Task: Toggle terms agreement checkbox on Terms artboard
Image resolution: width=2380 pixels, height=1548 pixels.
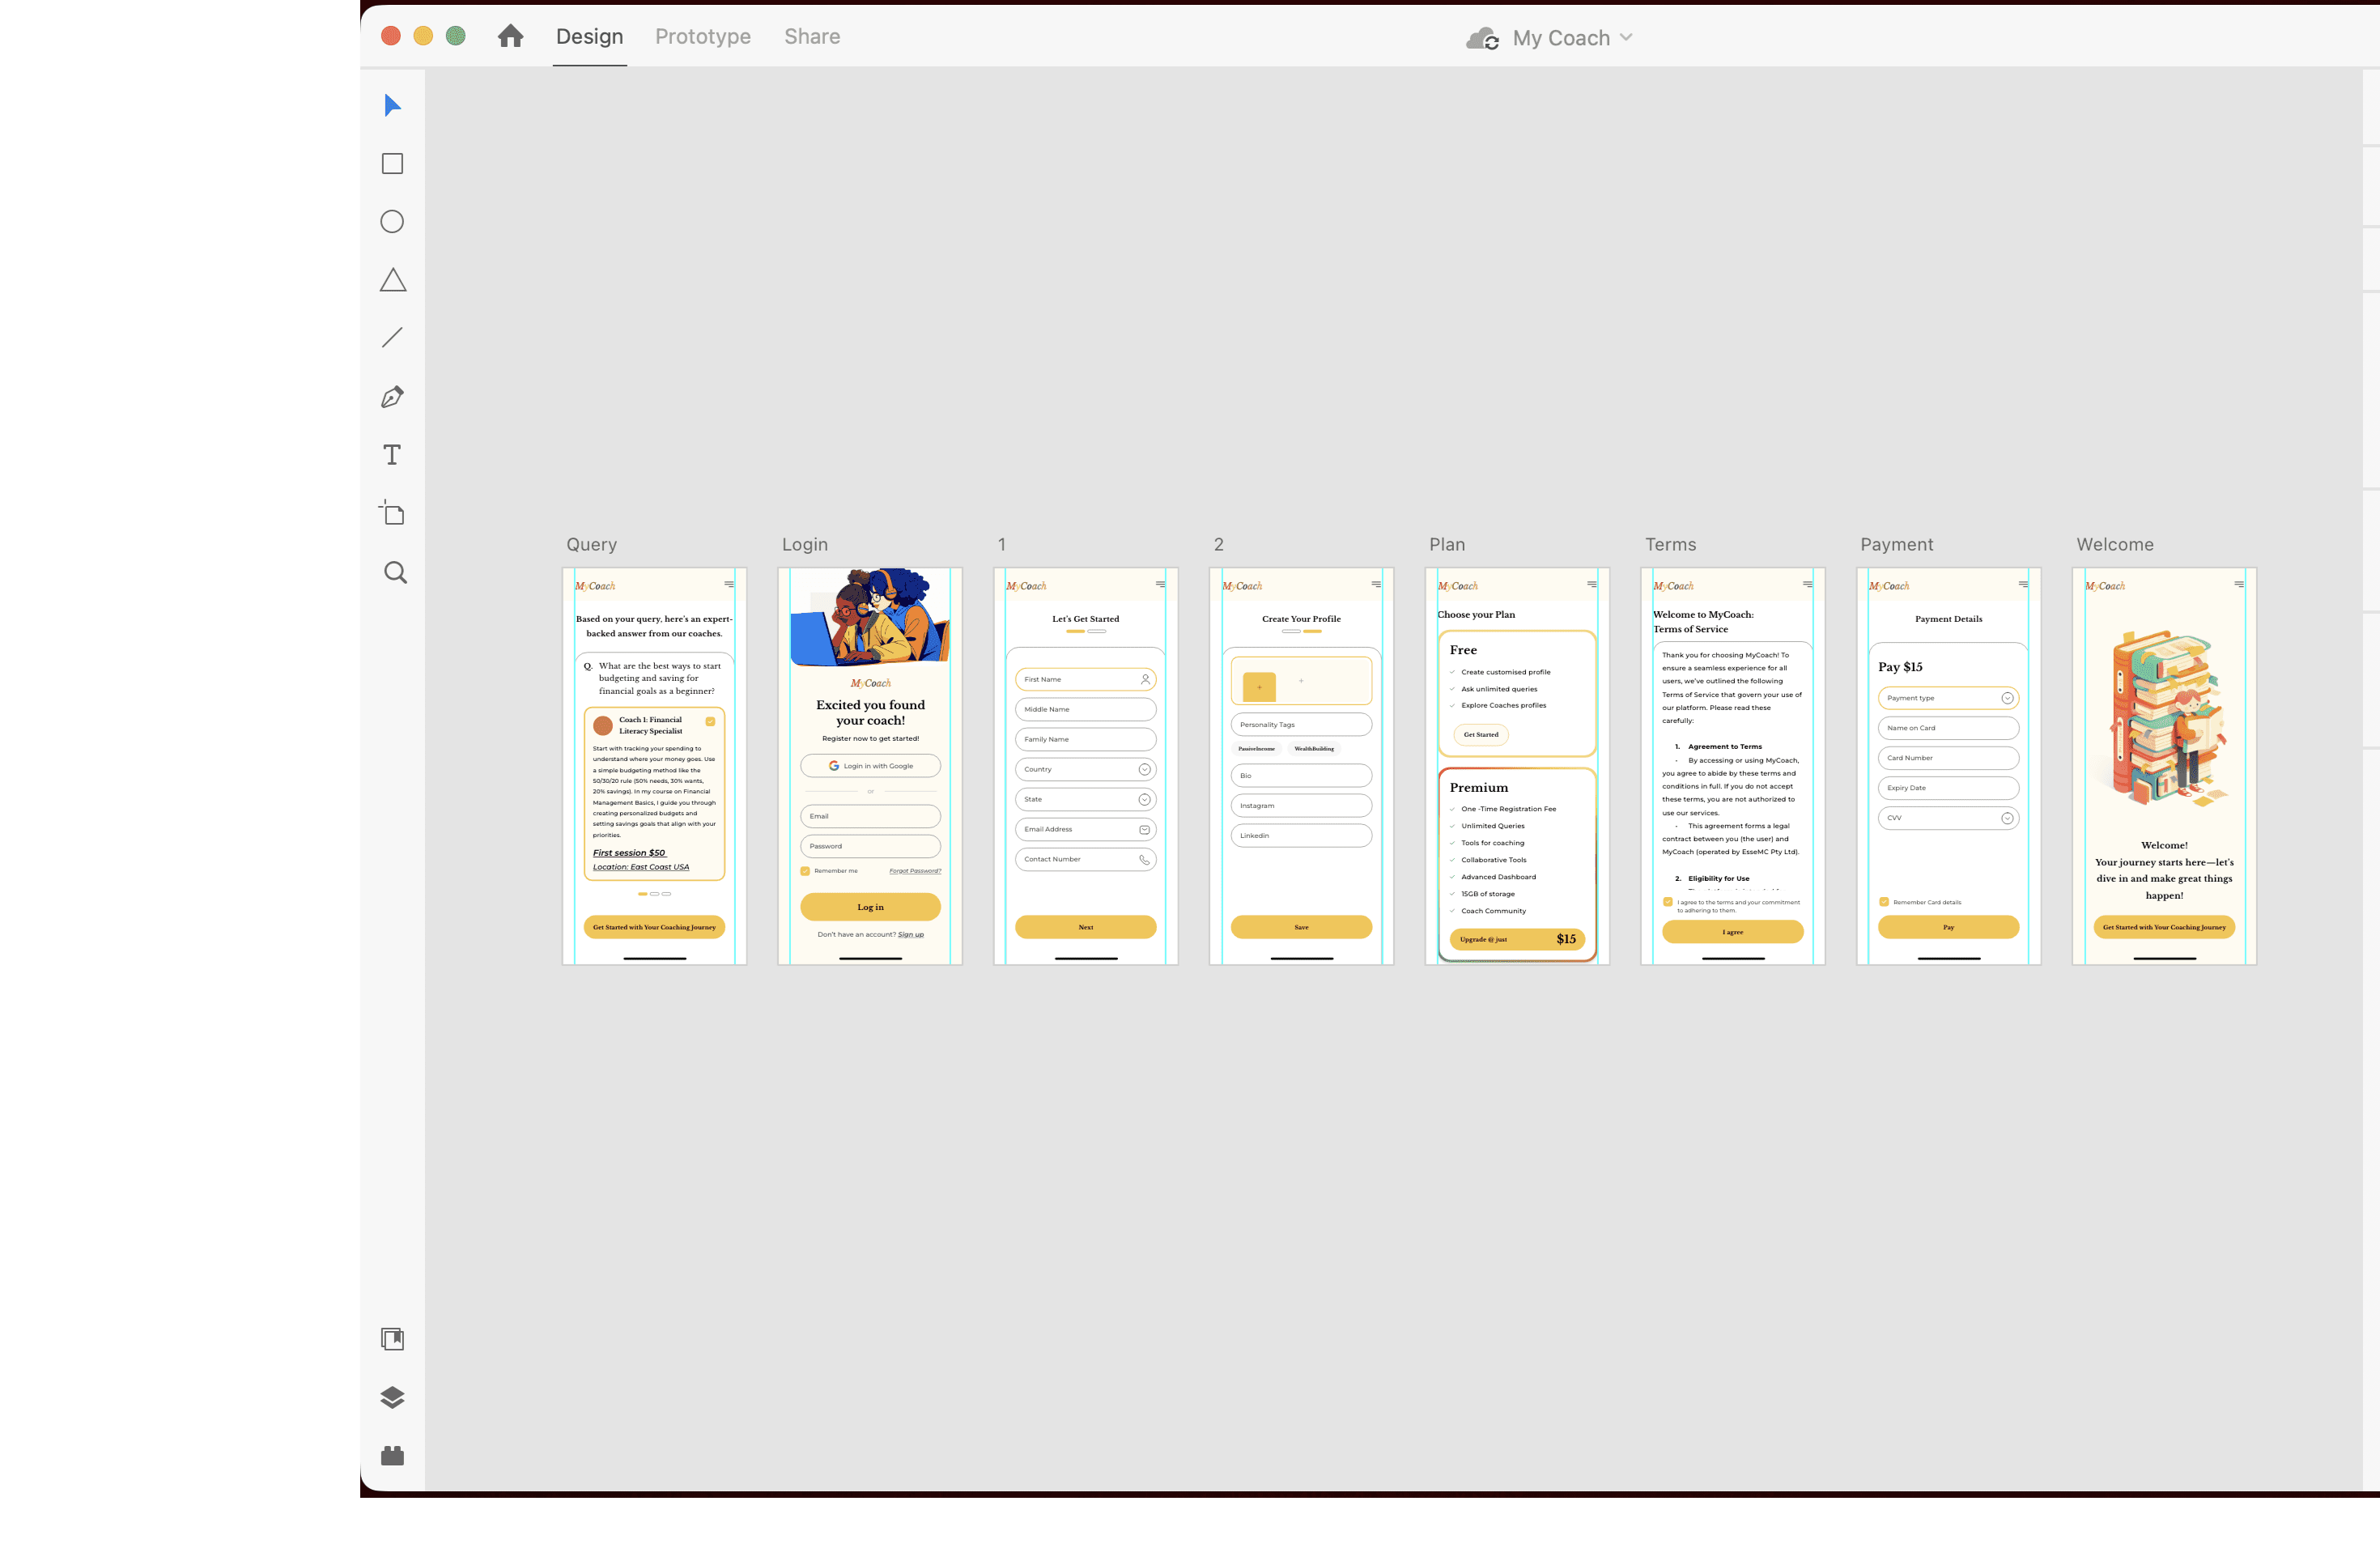Action: click(1668, 902)
